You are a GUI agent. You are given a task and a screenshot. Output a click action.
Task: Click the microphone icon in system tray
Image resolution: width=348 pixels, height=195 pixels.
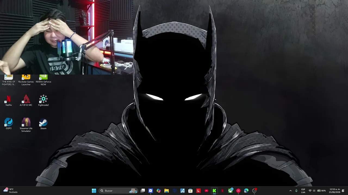point(296,191)
